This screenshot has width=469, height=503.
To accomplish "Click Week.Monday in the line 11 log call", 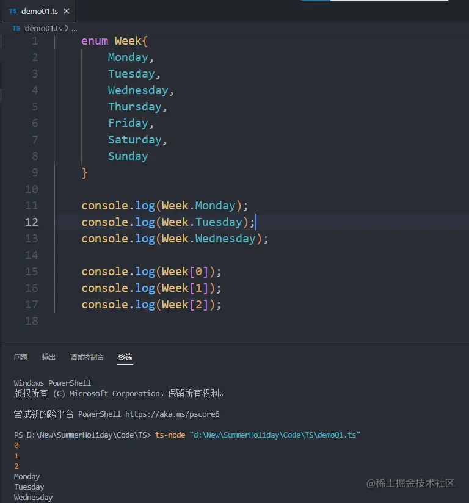I will [198, 206].
